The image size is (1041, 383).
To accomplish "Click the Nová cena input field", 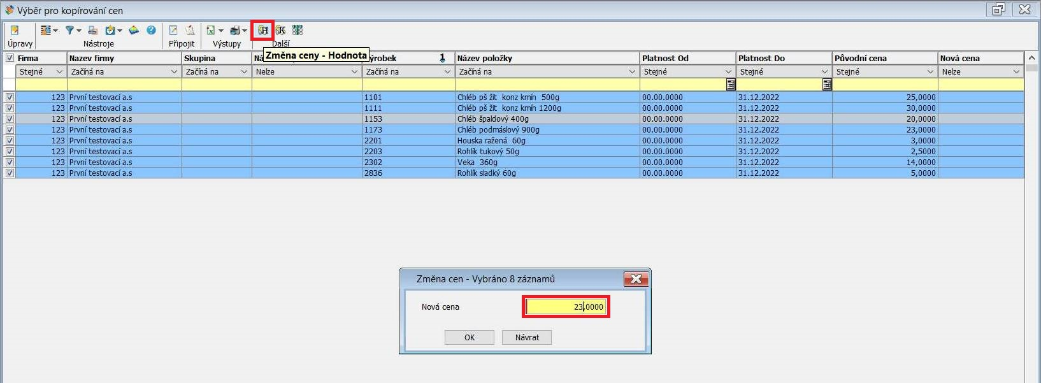I will [566, 307].
